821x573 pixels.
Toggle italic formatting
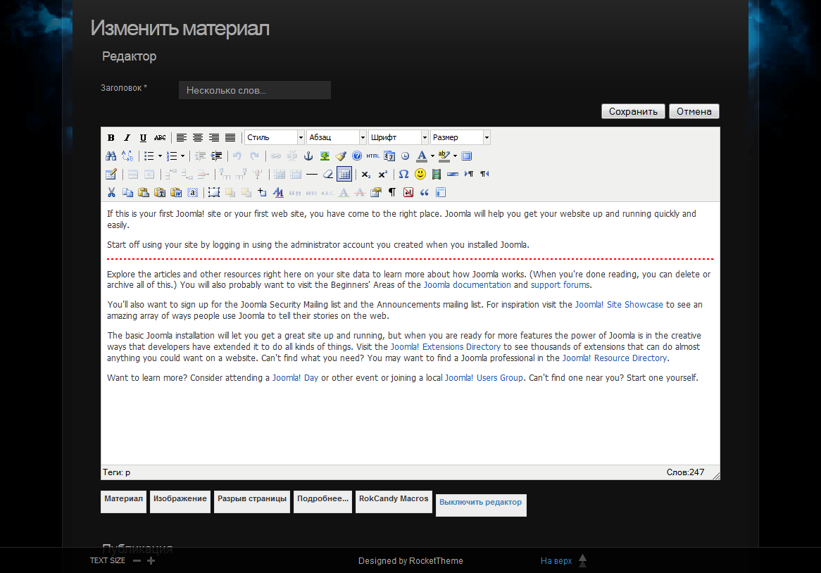click(127, 138)
